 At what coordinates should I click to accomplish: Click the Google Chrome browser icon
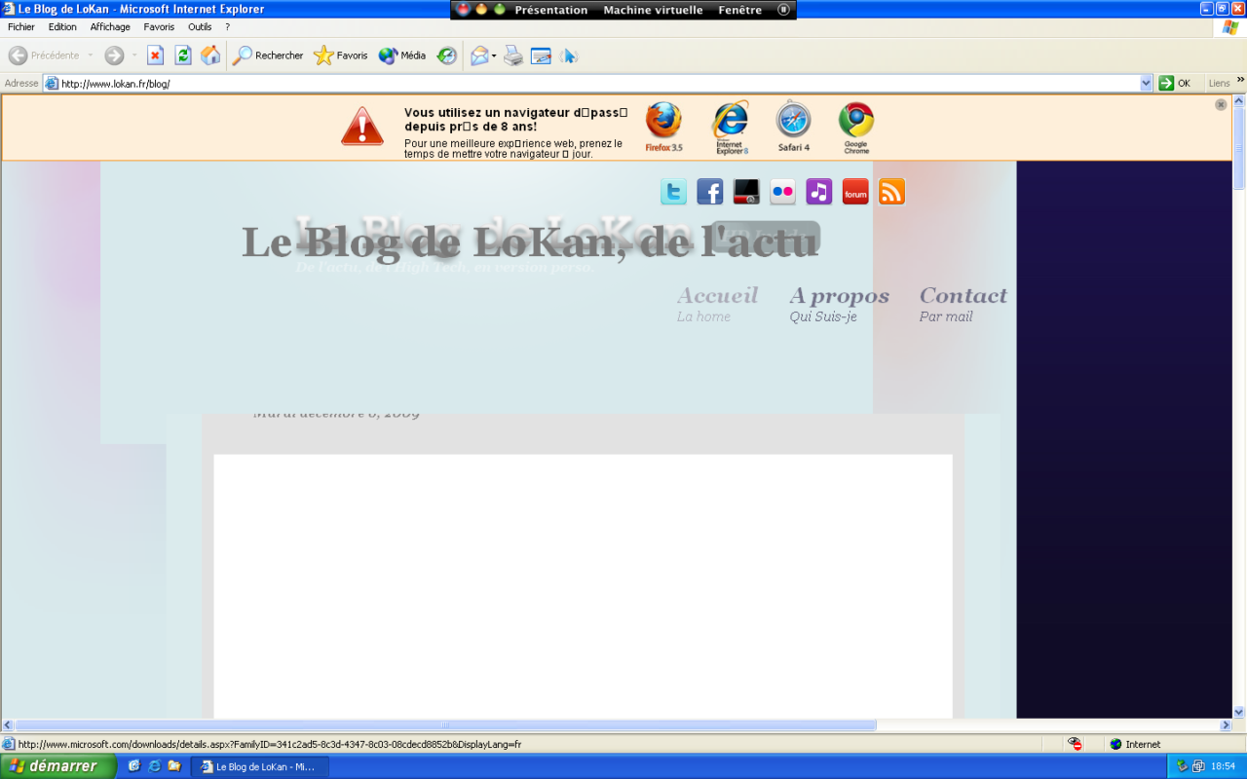856,128
